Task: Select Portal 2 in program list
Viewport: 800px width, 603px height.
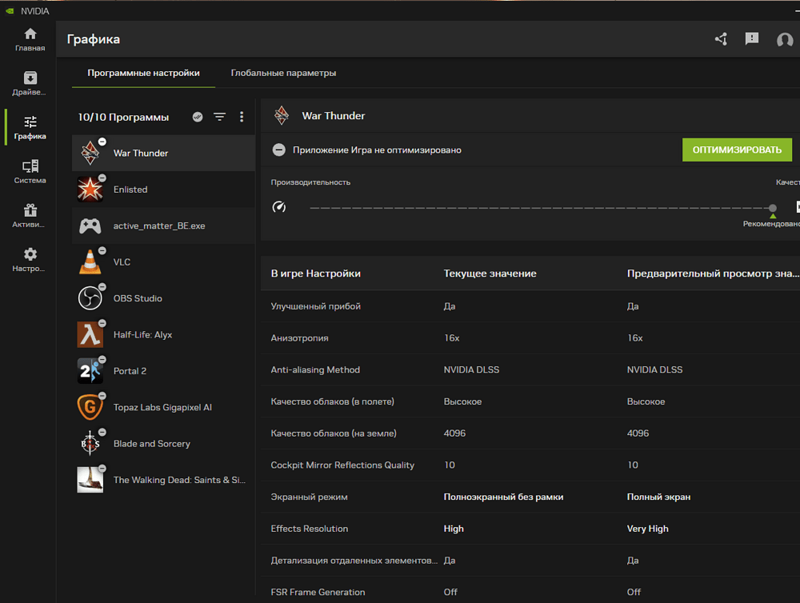Action: click(x=163, y=371)
